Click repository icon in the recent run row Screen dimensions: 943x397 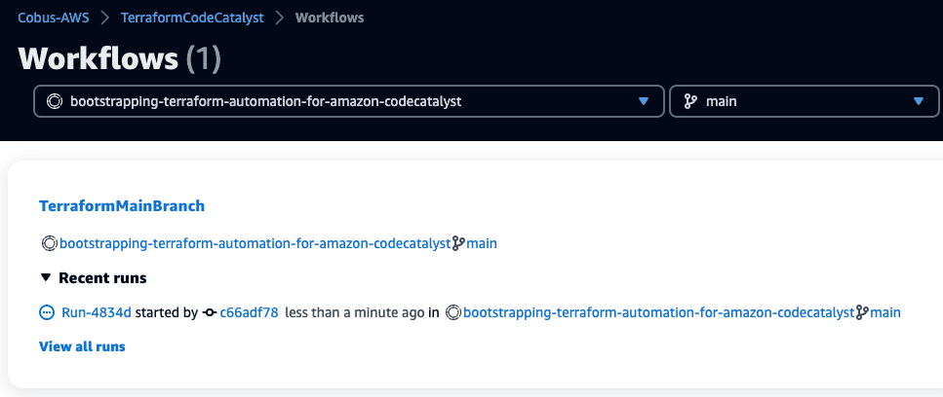[453, 312]
